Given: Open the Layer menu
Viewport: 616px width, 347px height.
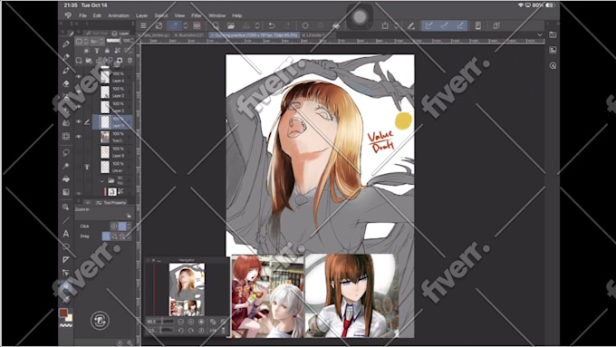Looking at the screenshot, I should pyautogui.click(x=141, y=15).
